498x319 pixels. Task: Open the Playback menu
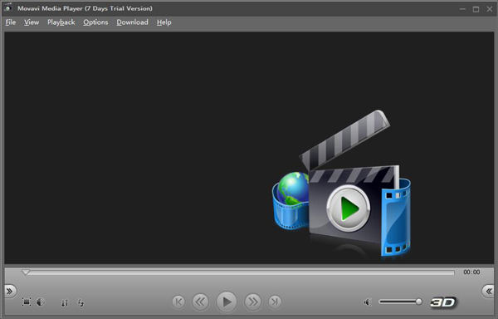(x=61, y=22)
